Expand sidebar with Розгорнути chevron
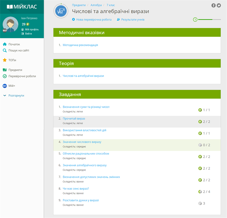Image resolution: width=227 pixels, height=218 pixels. point(4,95)
